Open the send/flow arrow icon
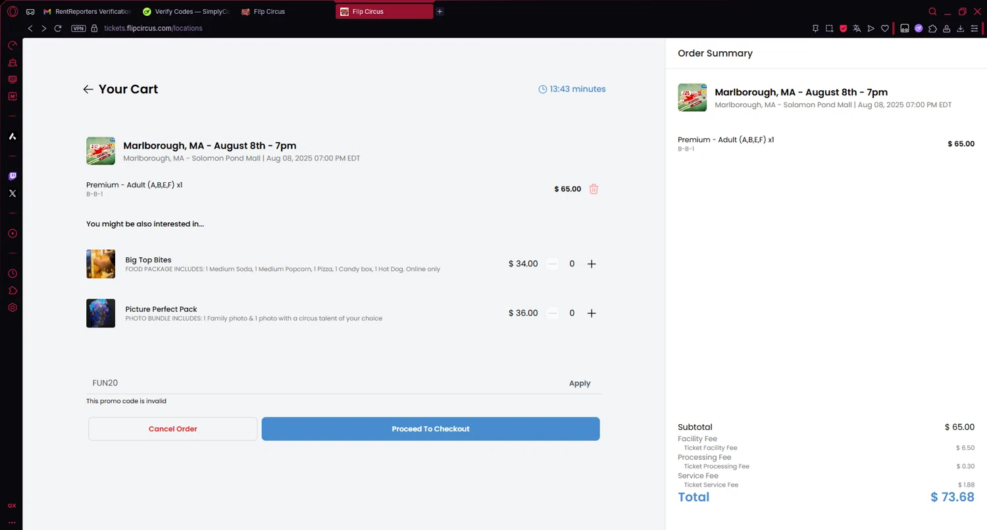987x530 pixels. (871, 28)
